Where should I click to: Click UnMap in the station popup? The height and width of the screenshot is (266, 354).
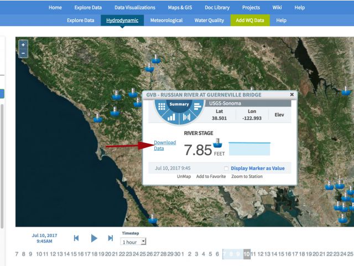(184, 176)
